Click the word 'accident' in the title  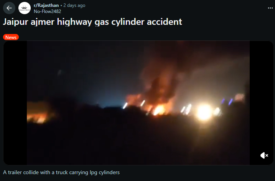tap(164, 22)
